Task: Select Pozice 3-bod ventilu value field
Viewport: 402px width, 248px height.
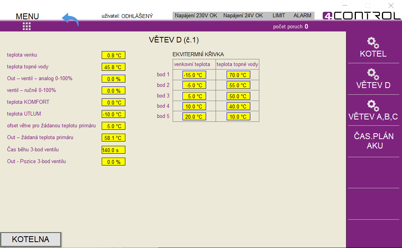Action: pos(114,162)
